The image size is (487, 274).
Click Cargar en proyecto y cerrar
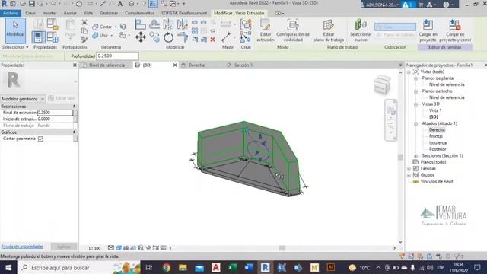pyautogui.click(x=455, y=30)
